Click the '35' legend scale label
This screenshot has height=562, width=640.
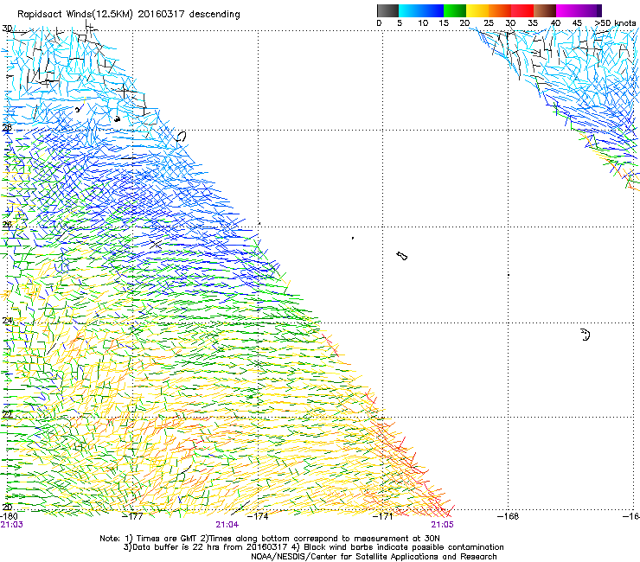(533, 23)
